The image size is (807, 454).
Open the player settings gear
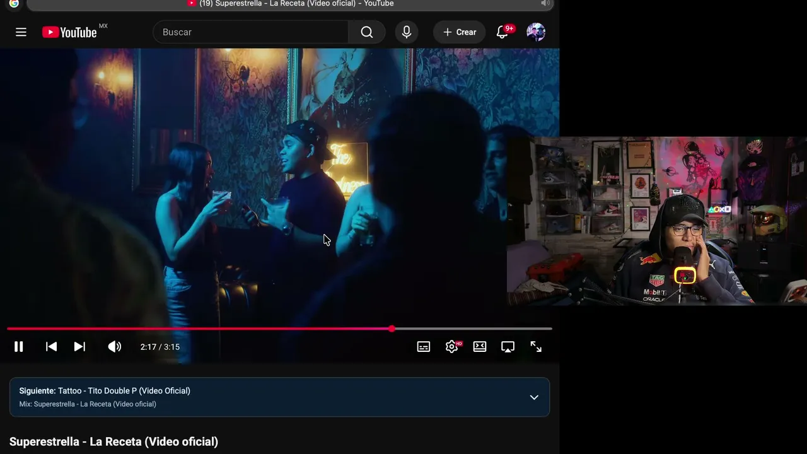[x=451, y=347]
